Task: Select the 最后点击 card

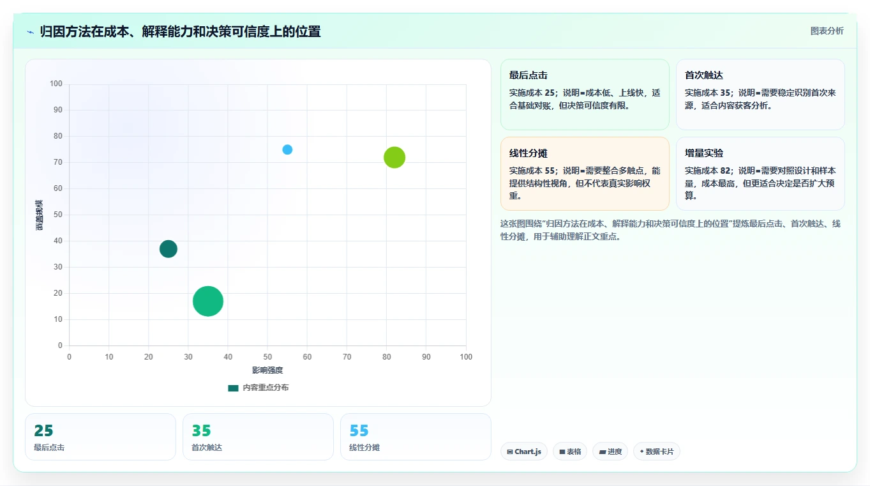Action: pyautogui.click(x=585, y=95)
